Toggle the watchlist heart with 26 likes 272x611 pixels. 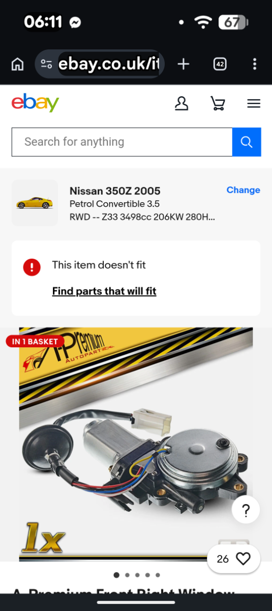click(234, 559)
